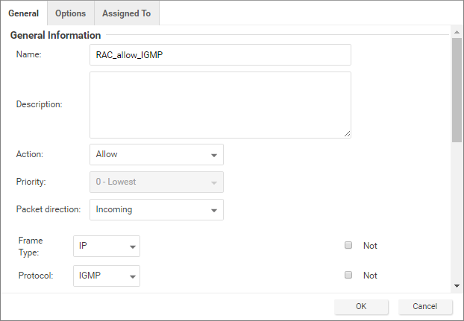Open the Priority dropdown
This screenshot has height=321, width=464.
pyautogui.click(x=156, y=182)
